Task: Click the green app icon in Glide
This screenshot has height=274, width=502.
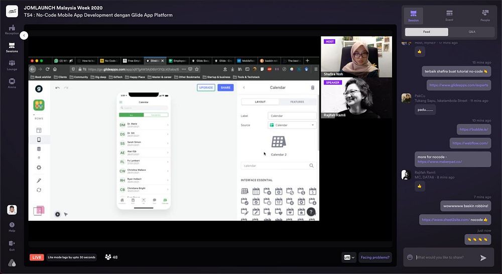Action: (39, 105)
